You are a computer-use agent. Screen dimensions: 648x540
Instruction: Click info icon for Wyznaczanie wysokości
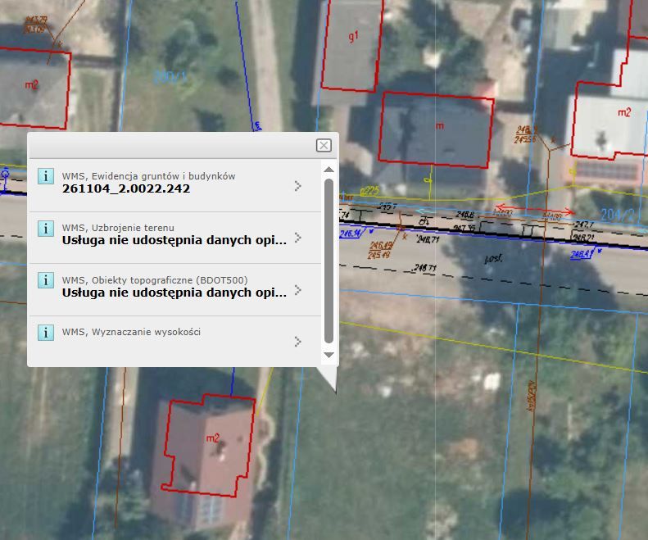tap(46, 333)
